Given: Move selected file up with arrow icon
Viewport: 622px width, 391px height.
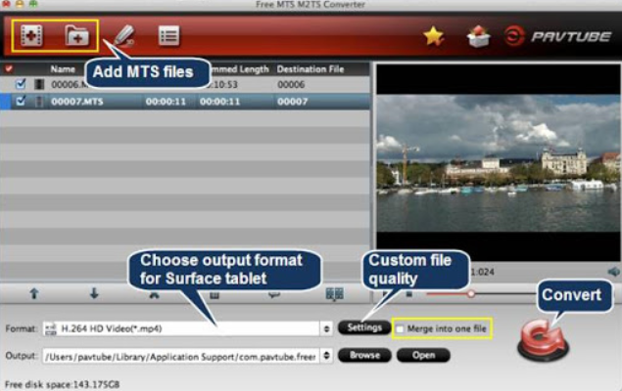Looking at the screenshot, I should pyautogui.click(x=34, y=293).
